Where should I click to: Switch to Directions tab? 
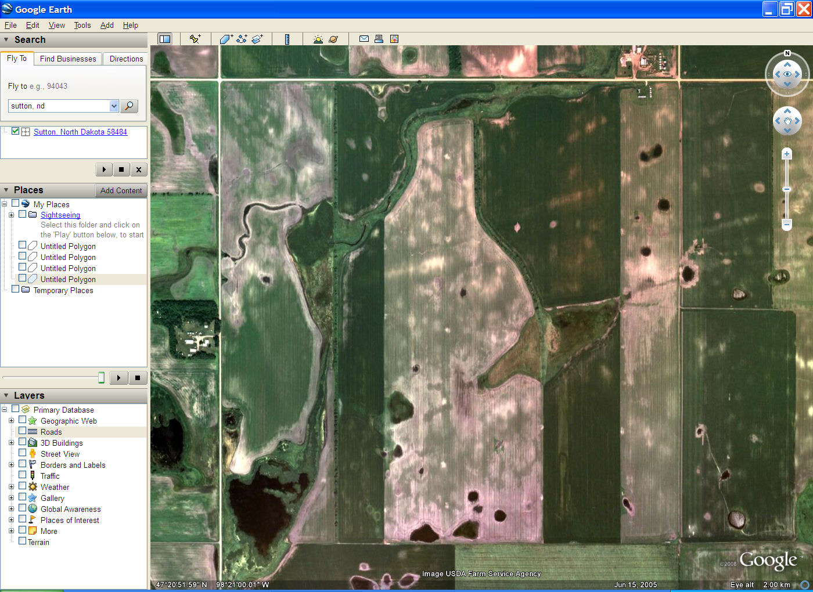126,59
